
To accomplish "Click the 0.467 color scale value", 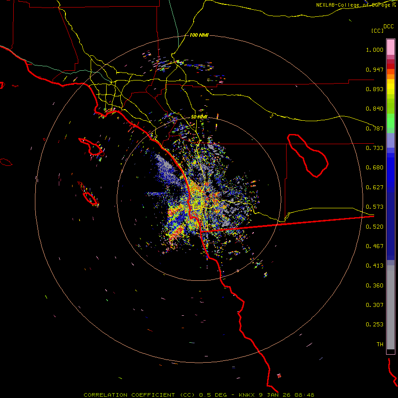I will click(x=375, y=246).
